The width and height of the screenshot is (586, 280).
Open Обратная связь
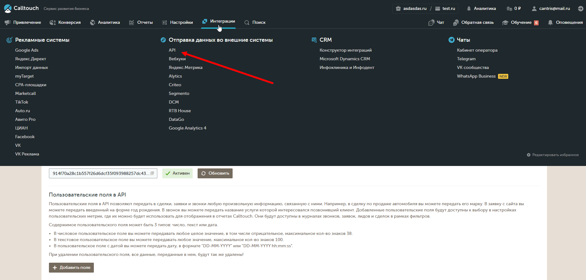pos(473,22)
